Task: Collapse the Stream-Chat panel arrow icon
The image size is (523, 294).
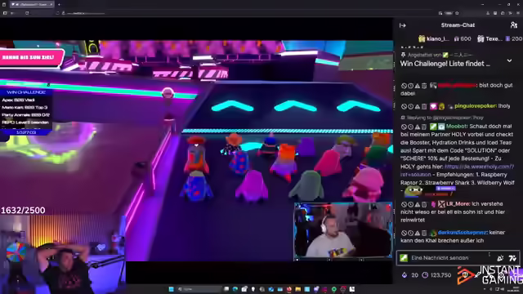Action: click(x=403, y=25)
